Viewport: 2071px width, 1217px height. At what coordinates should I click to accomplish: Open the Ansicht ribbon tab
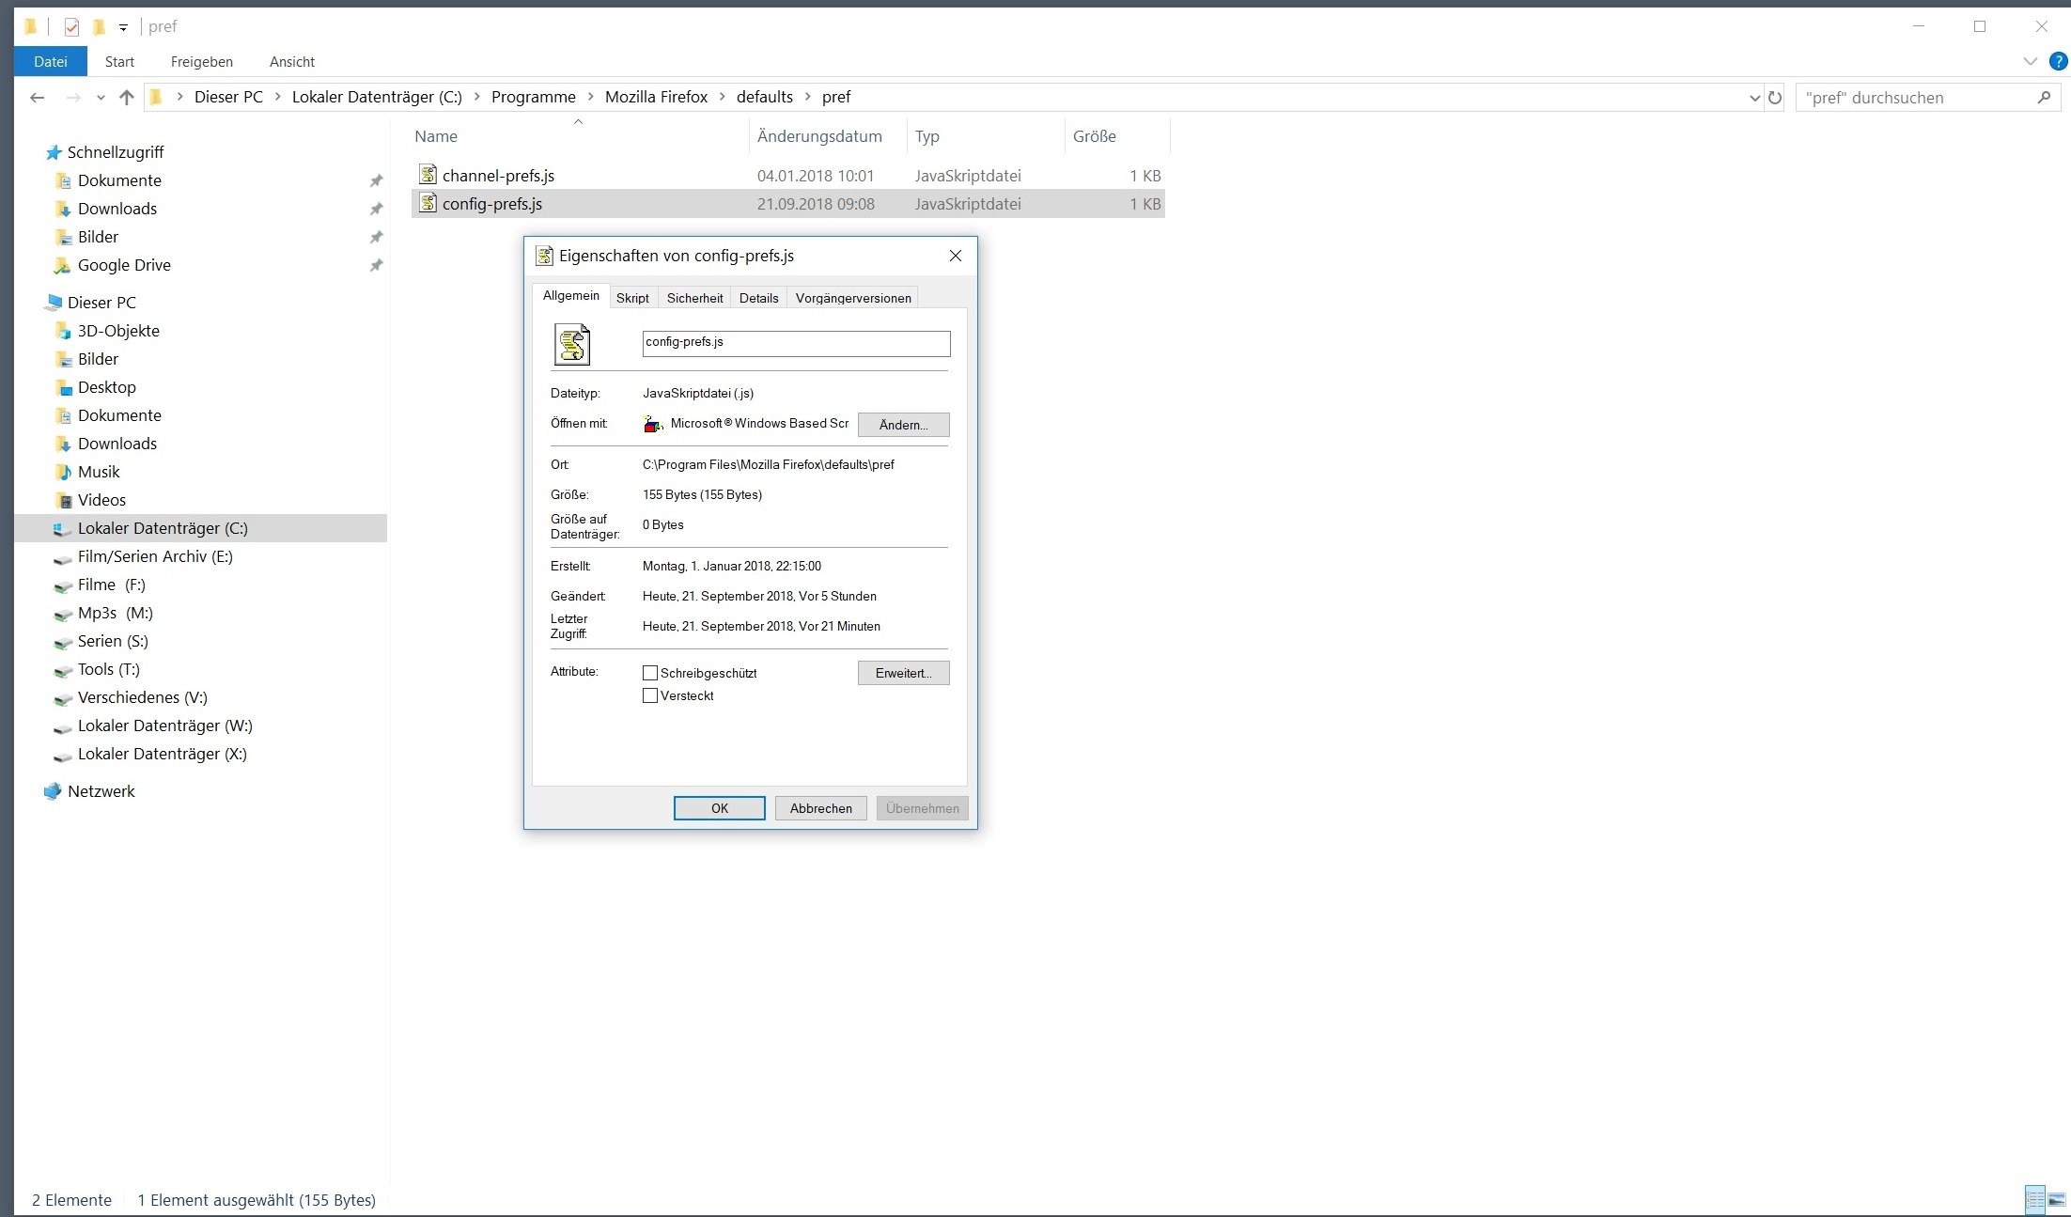(x=291, y=61)
